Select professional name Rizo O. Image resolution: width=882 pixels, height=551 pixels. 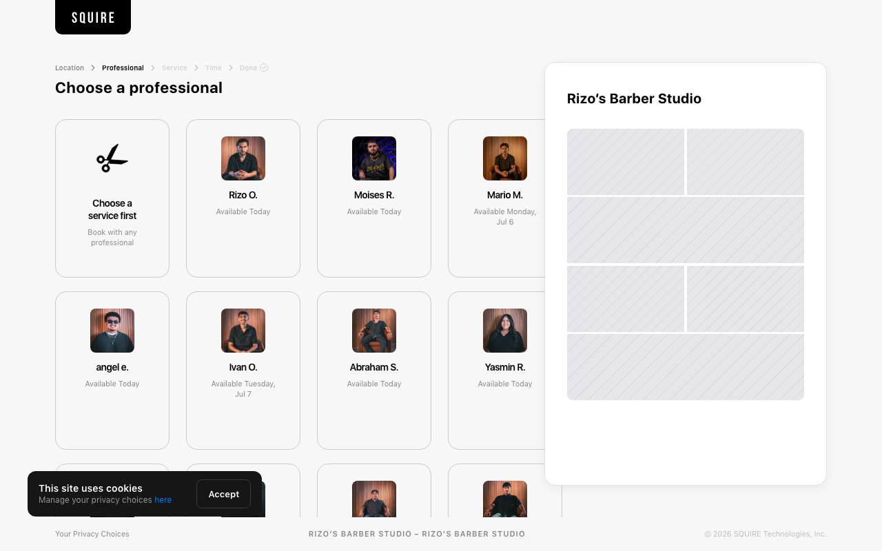[x=243, y=195]
